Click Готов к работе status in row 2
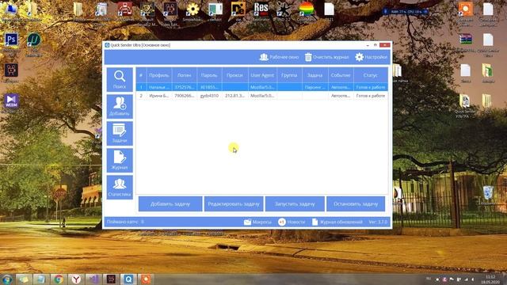Screen dimensions: 507x285 (371, 96)
